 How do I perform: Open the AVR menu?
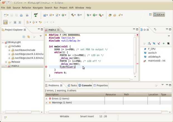71,8
